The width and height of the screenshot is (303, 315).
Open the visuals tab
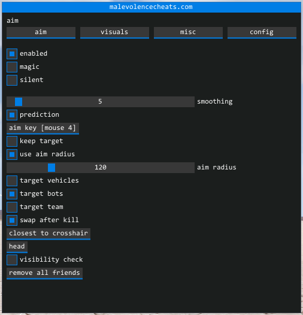click(x=114, y=32)
